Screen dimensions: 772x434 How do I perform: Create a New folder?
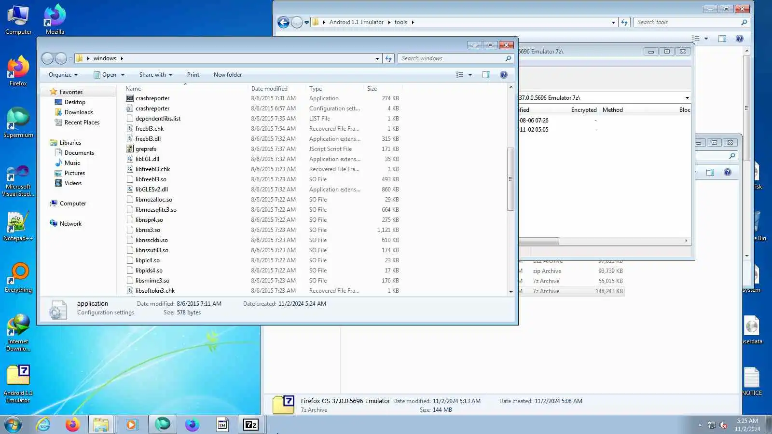point(228,75)
